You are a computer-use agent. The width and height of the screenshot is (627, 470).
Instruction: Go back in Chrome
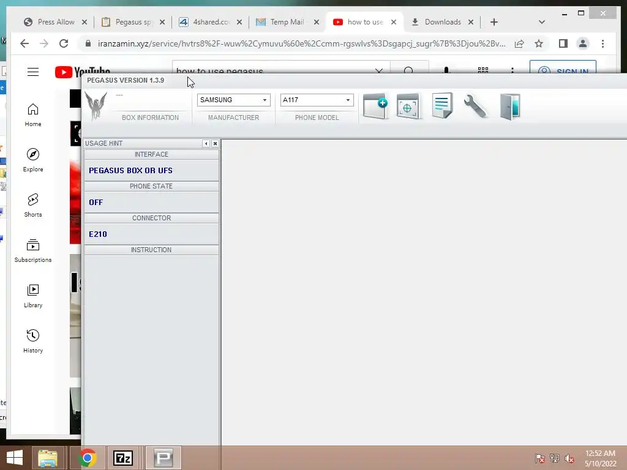(24, 43)
